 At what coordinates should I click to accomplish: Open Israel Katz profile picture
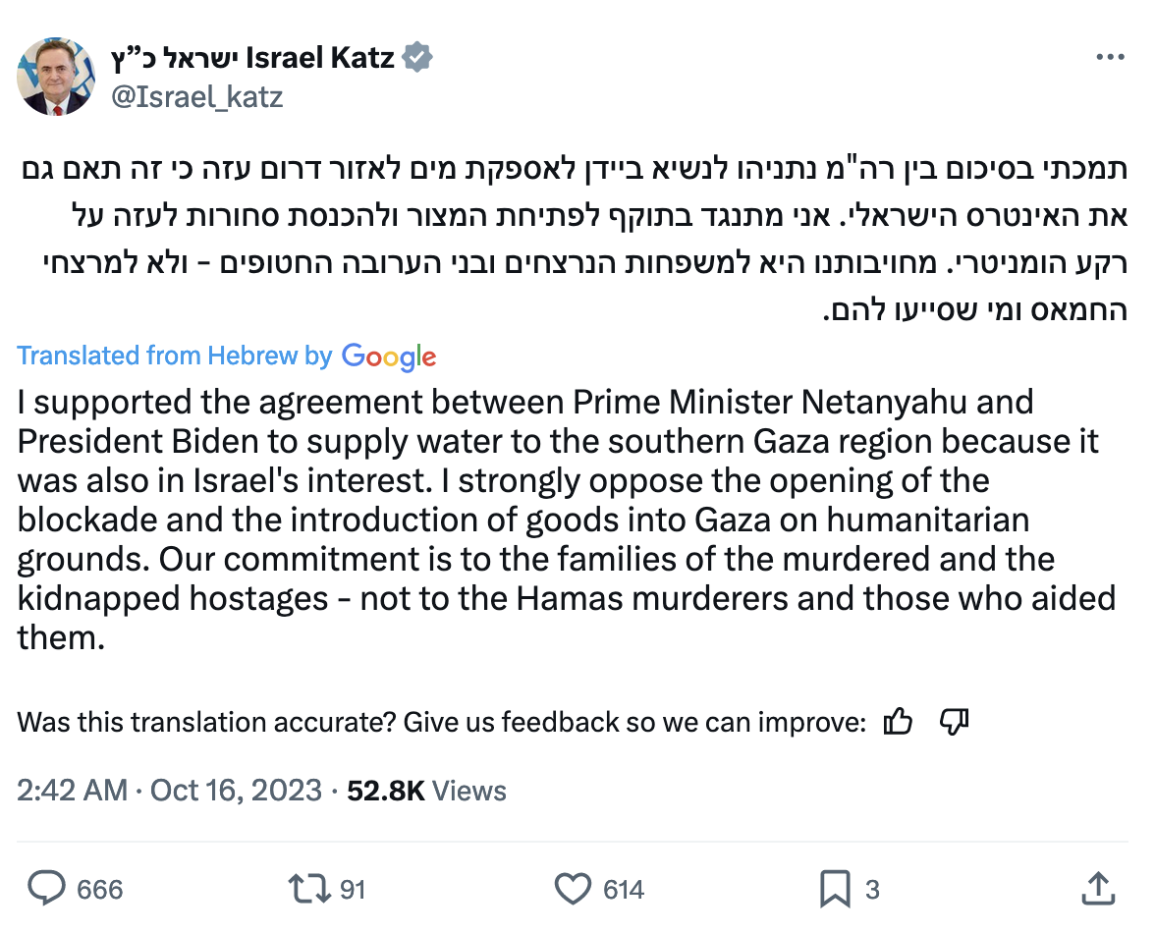point(55,77)
